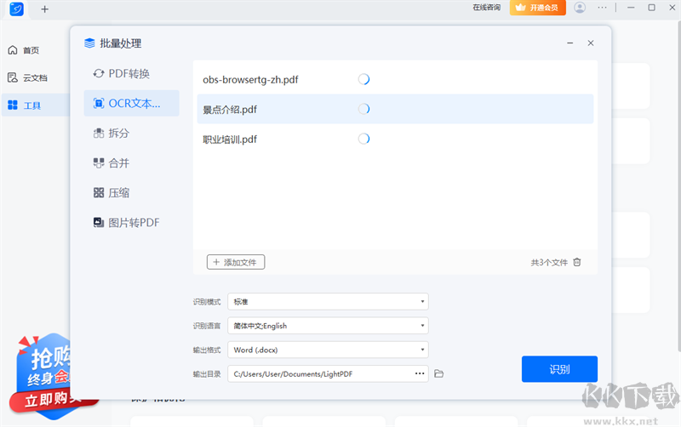Open the LightPDF app logo tab
681x427 pixels.
(16, 9)
